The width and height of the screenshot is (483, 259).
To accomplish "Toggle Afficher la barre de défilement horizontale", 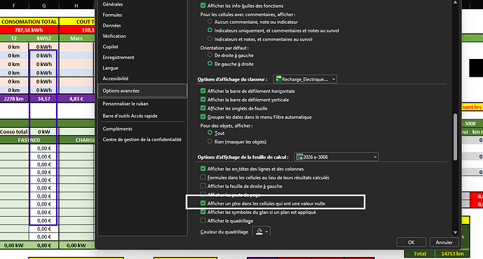I will click(x=203, y=91).
